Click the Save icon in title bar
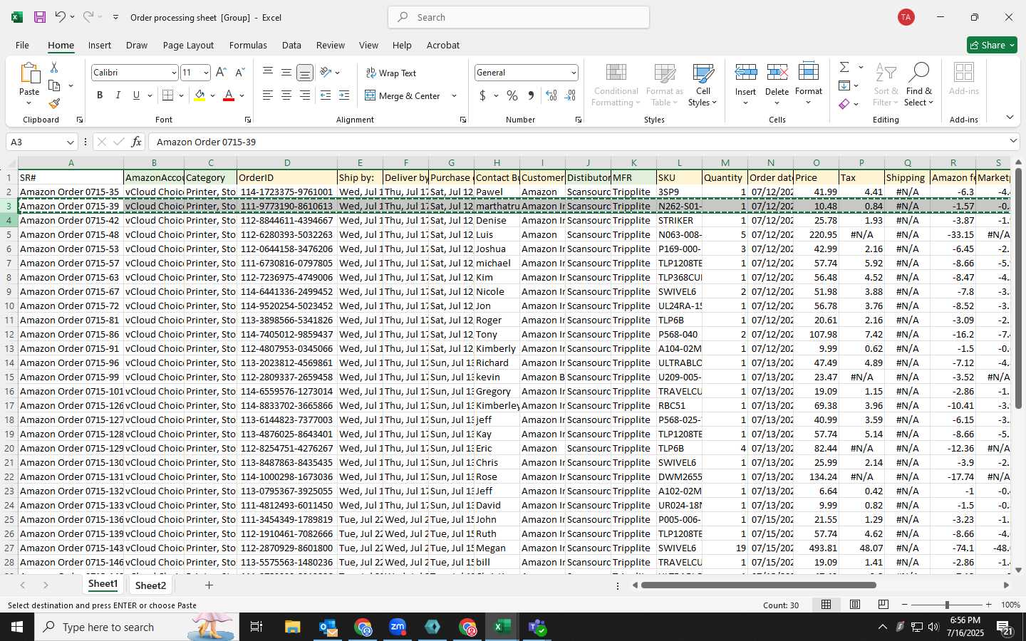Viewport: 1026px width, 641px height. point(40,17)
